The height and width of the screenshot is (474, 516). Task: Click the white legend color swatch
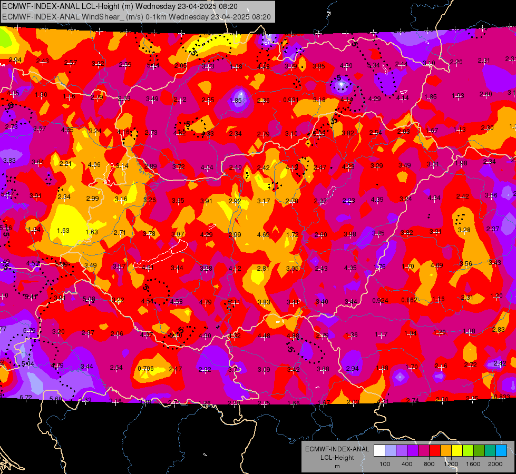click(379, 451)
